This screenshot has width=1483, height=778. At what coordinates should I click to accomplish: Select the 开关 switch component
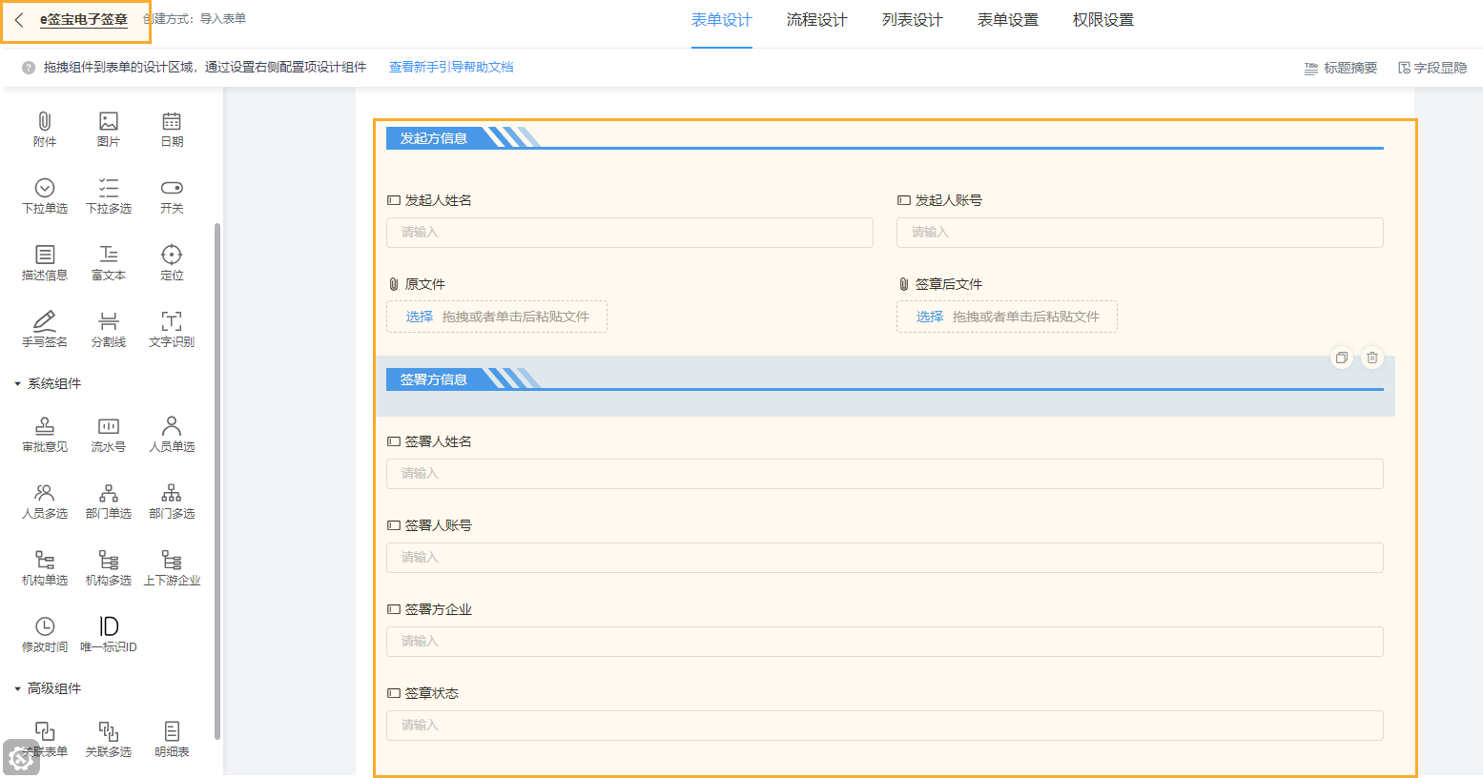172,196
